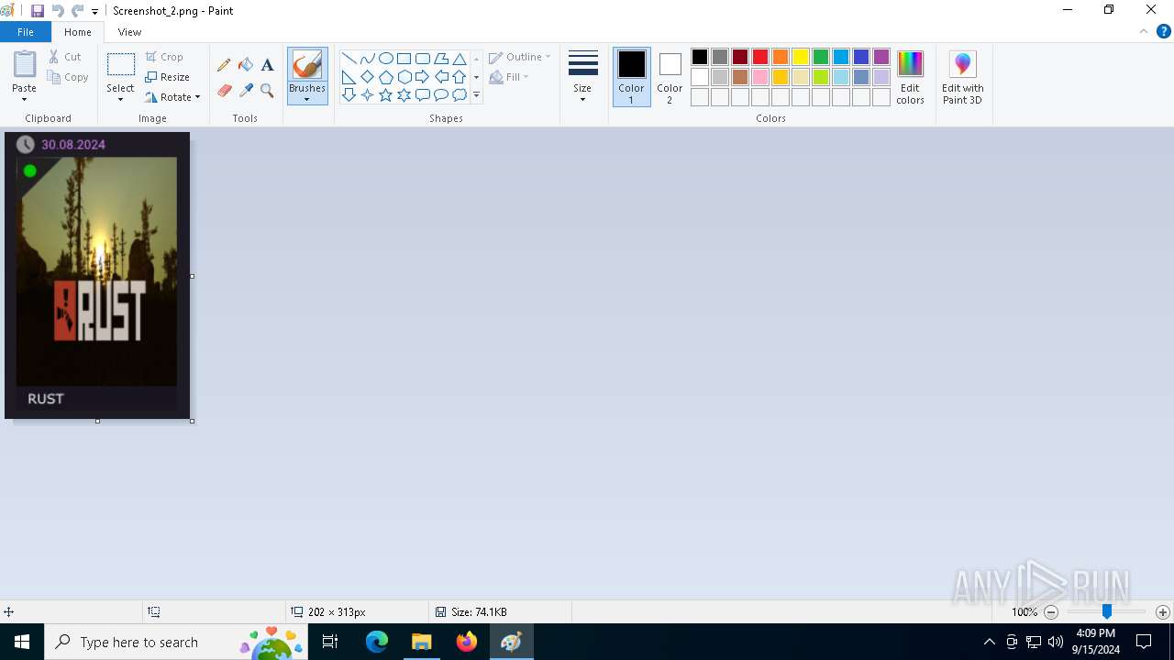Zoom in with the plus button
Viewport: 1174px width, 660px height.
[x=1163, y=612]
